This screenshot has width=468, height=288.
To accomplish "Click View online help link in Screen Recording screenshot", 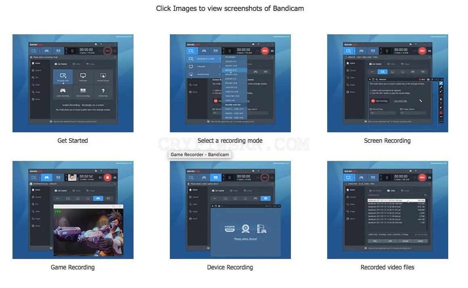I will coord(400,101).
